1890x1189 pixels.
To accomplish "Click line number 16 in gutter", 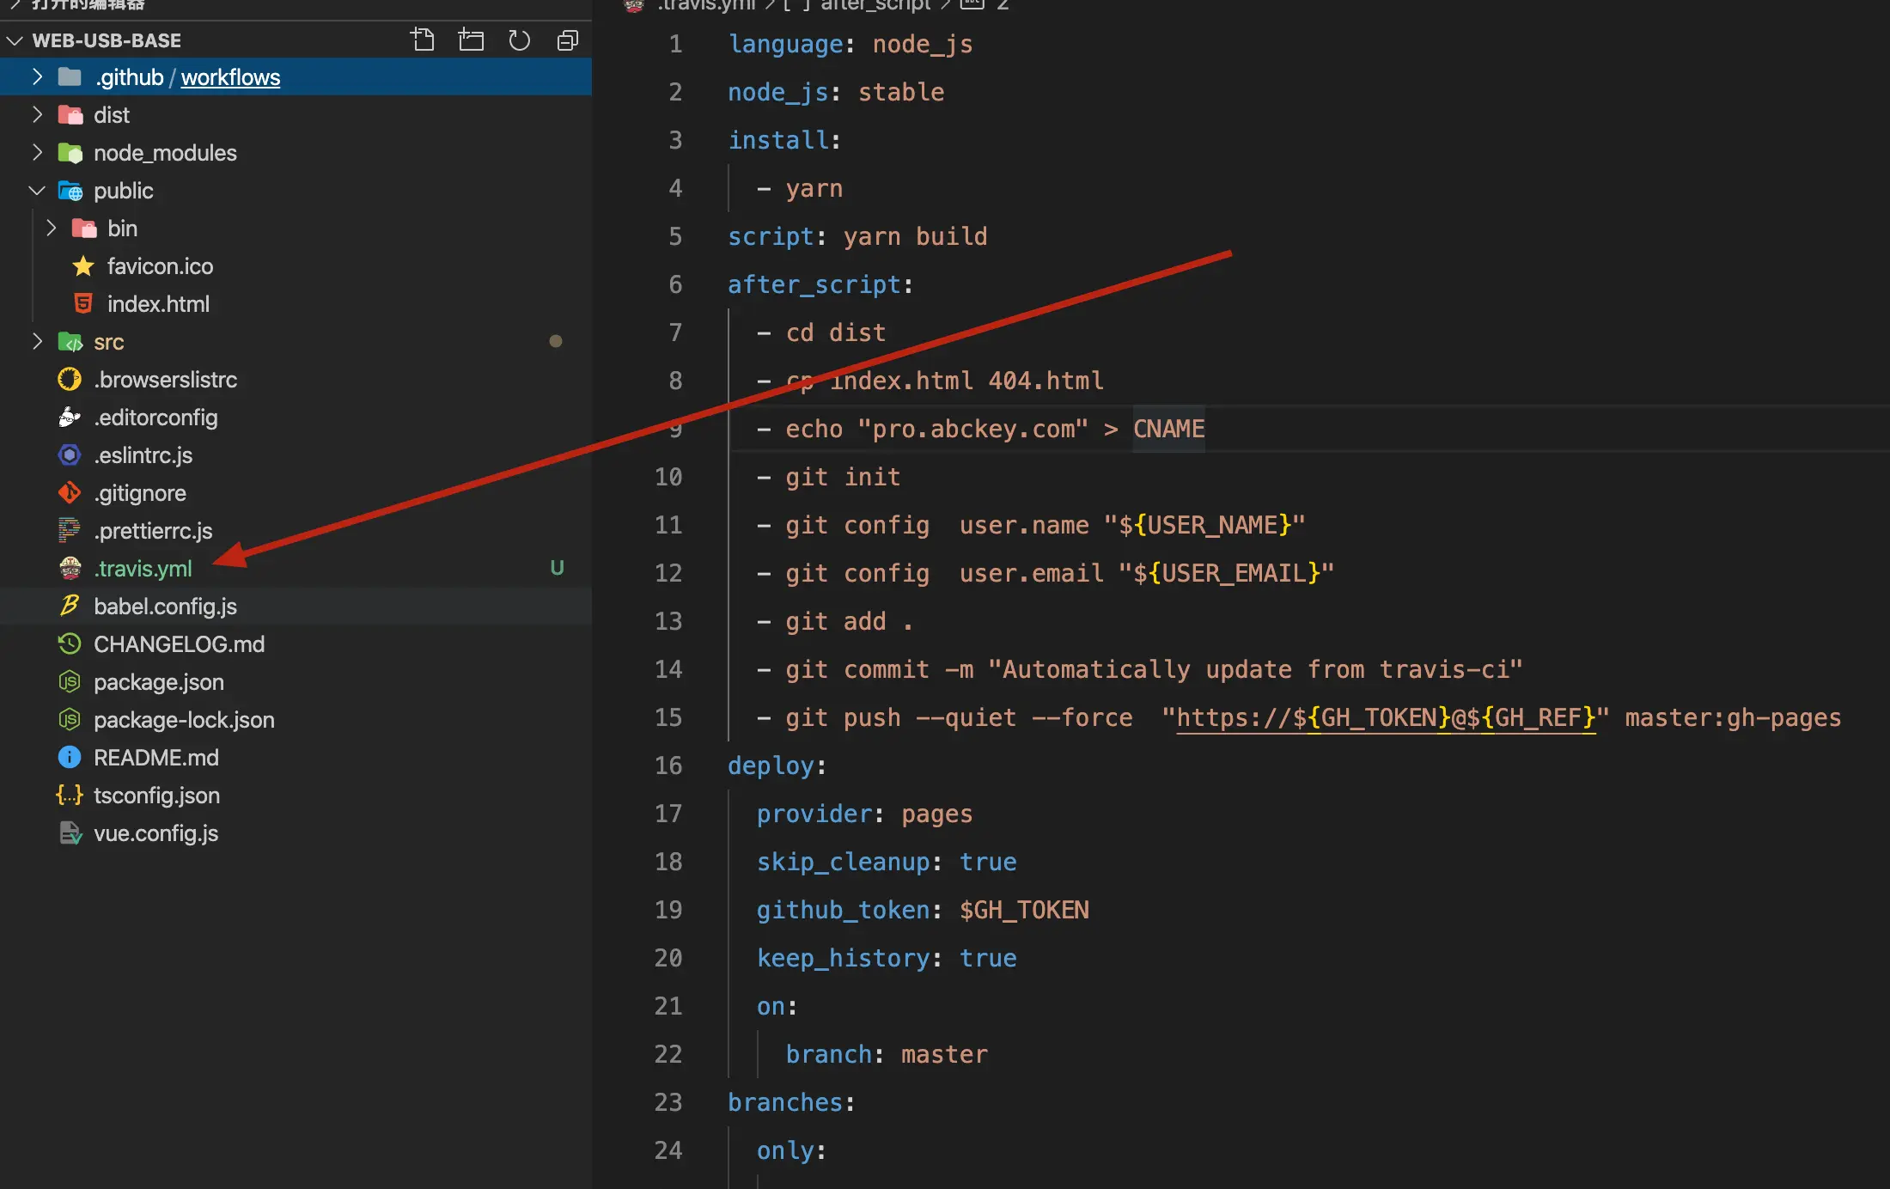I will (668, 765).
